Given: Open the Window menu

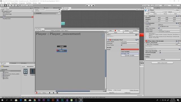Looking at the screenshot, I should point(35,3).
